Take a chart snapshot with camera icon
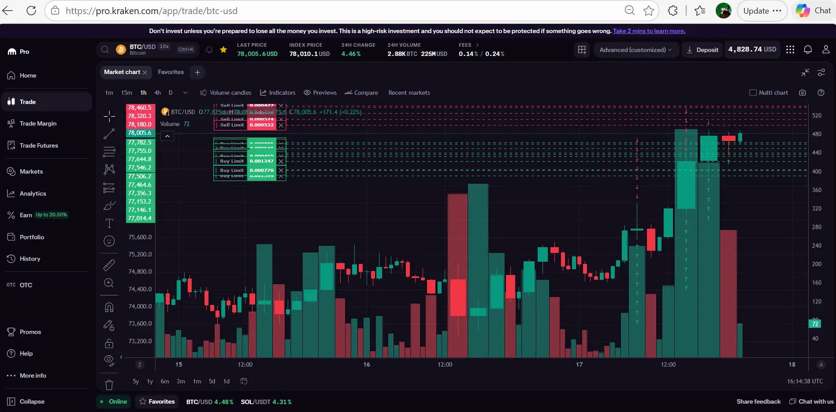This screenshot has width=836, height=412. pos(803,93)
